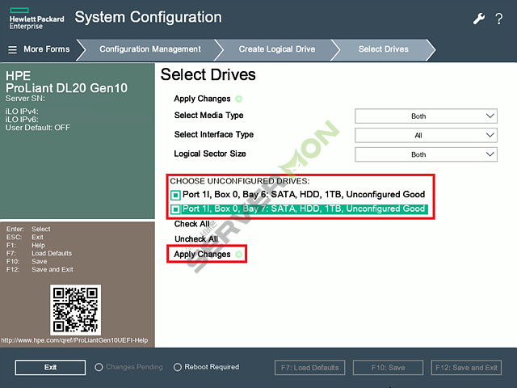Viewport: 517px width, 388px height.
Task: Open the Logical Sector Size dropdown
Action: tap(426, 154)
